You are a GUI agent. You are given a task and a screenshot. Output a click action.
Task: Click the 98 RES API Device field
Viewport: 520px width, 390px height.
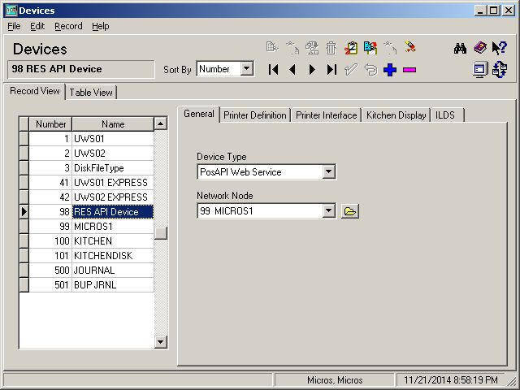(81, 69)
